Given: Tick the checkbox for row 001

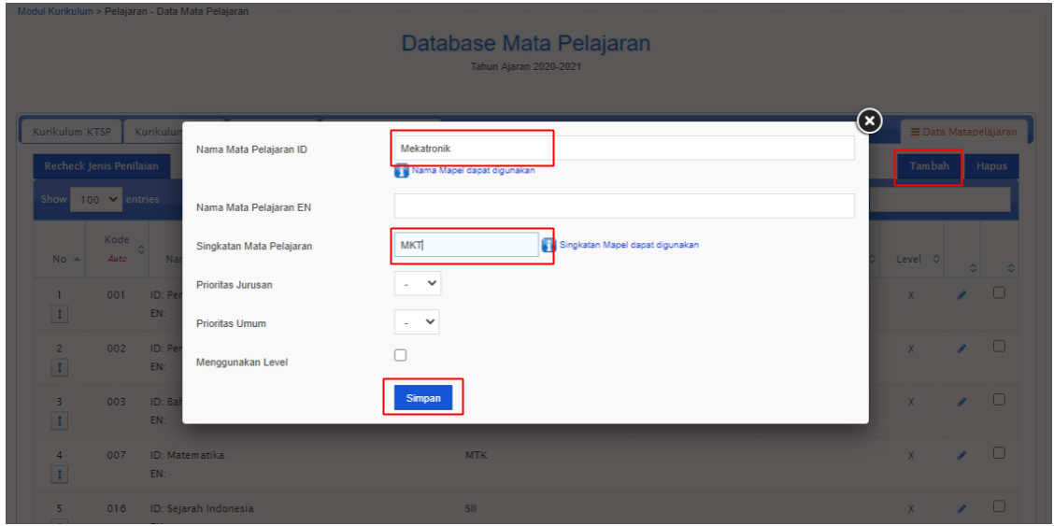Looking at the screenshot, I should pyautogui.click(x=999, y=292).
